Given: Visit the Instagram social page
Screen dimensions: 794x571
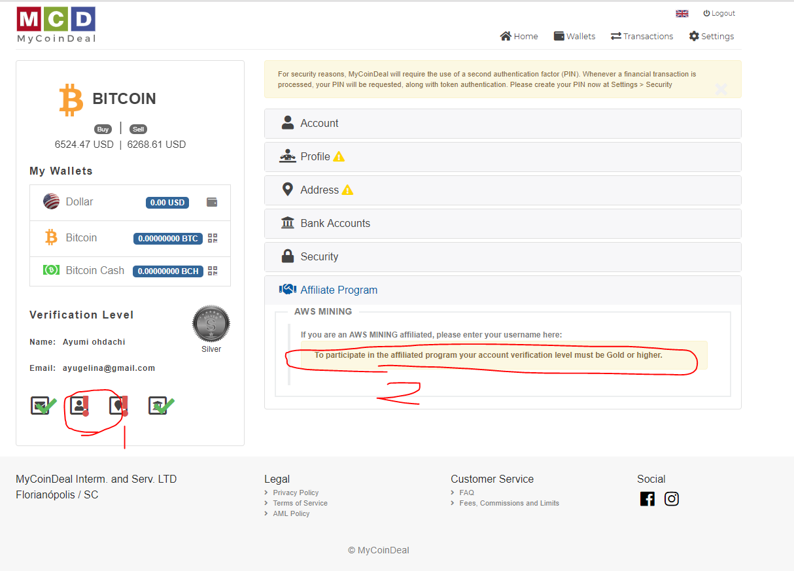Looking at the screenshot, I should pos(672,499).
